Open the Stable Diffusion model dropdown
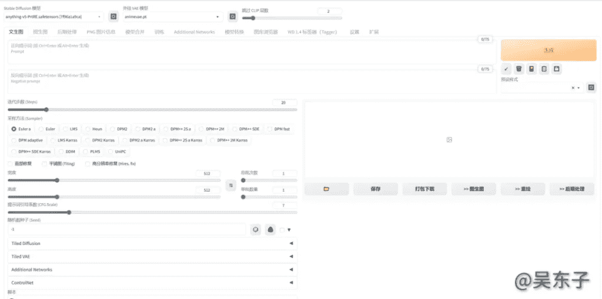 pyautogui.click(x=54, y=17)
